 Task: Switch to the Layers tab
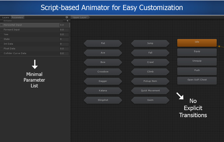[6, 17]
